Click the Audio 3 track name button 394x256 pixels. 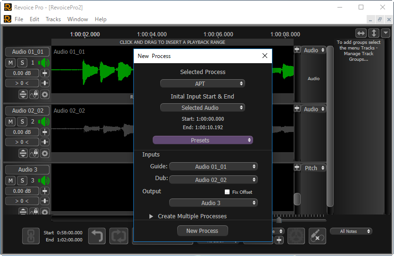coord(27,170)
